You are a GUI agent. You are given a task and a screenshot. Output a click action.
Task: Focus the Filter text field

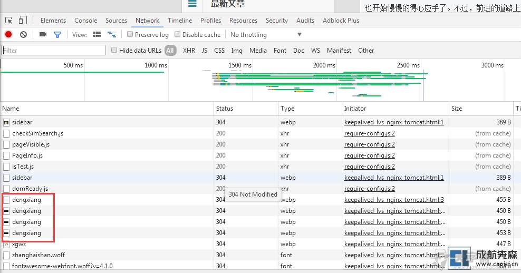pyautogui.click(x=53, y=50)
